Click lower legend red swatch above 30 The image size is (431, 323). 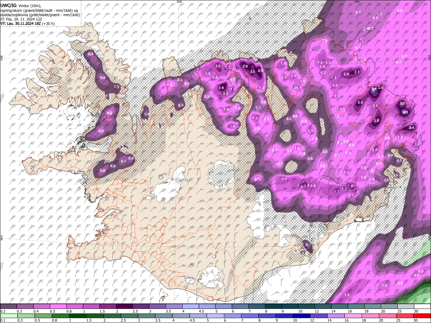(x=422, y=316)
